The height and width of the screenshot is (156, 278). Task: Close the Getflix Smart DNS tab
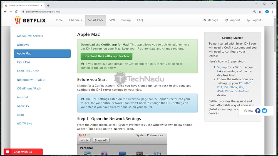[42, 6]
